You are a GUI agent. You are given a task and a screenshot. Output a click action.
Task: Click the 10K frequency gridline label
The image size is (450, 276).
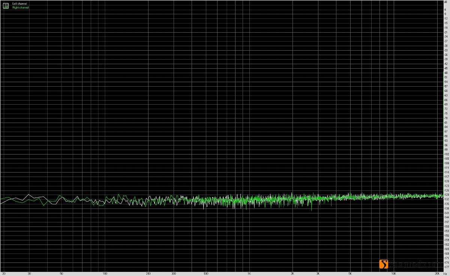click(394, 274)
